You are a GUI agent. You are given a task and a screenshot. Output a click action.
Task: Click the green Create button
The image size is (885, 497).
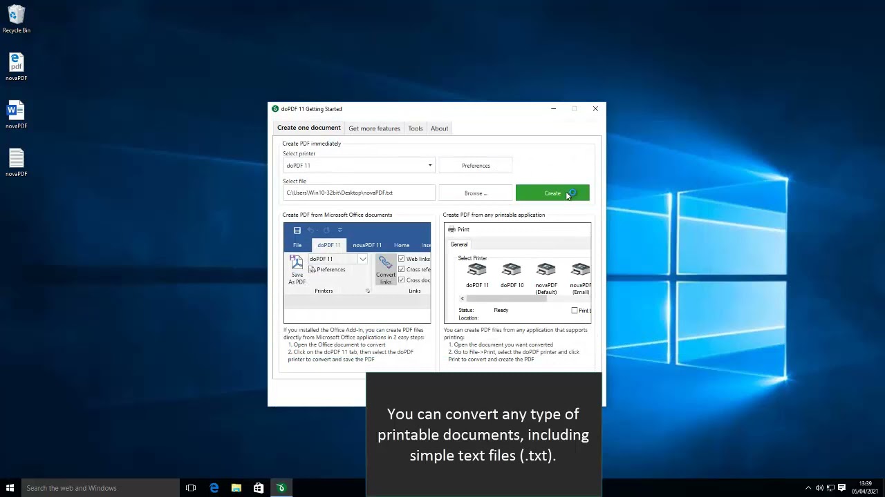pos(552,193)
